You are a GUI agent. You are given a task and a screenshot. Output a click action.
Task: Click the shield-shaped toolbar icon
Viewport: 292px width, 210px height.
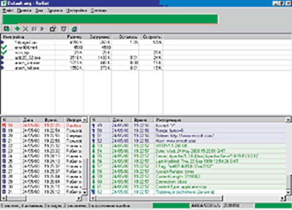pos(64,28)
